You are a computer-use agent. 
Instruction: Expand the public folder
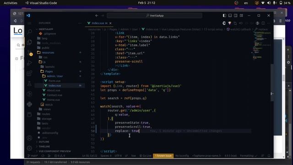coord(45,48)
